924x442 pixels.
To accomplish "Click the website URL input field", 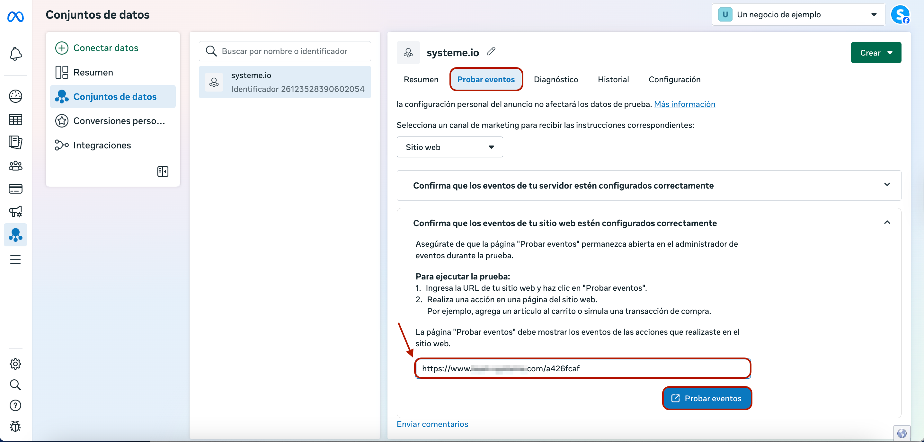I will click(x=582, y=368).
